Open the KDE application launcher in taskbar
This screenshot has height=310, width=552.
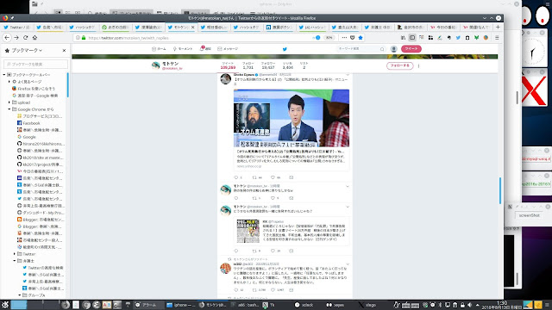click(5, 305)
